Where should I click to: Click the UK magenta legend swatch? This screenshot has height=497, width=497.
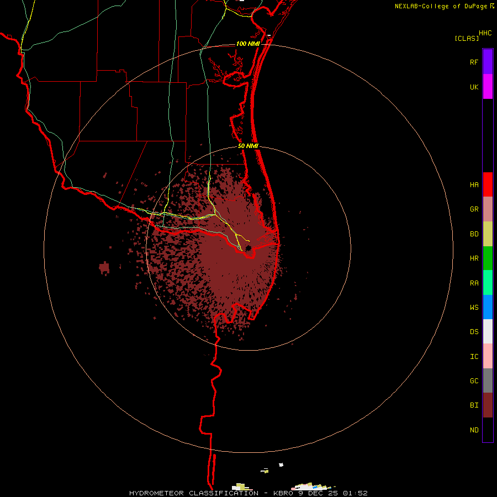click(488, 86)
